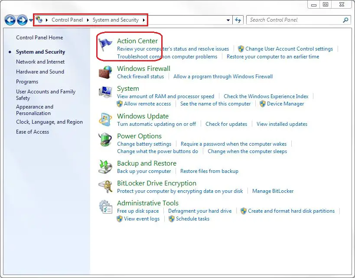Click the Administrative Tools gear icon
355x278 pixels.
click(105, 207)
